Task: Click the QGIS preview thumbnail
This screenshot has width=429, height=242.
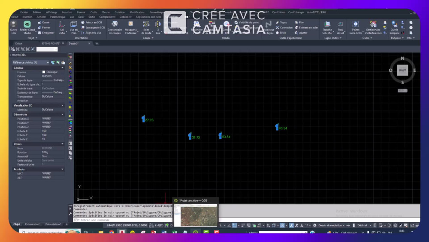Action: point(196,215)
